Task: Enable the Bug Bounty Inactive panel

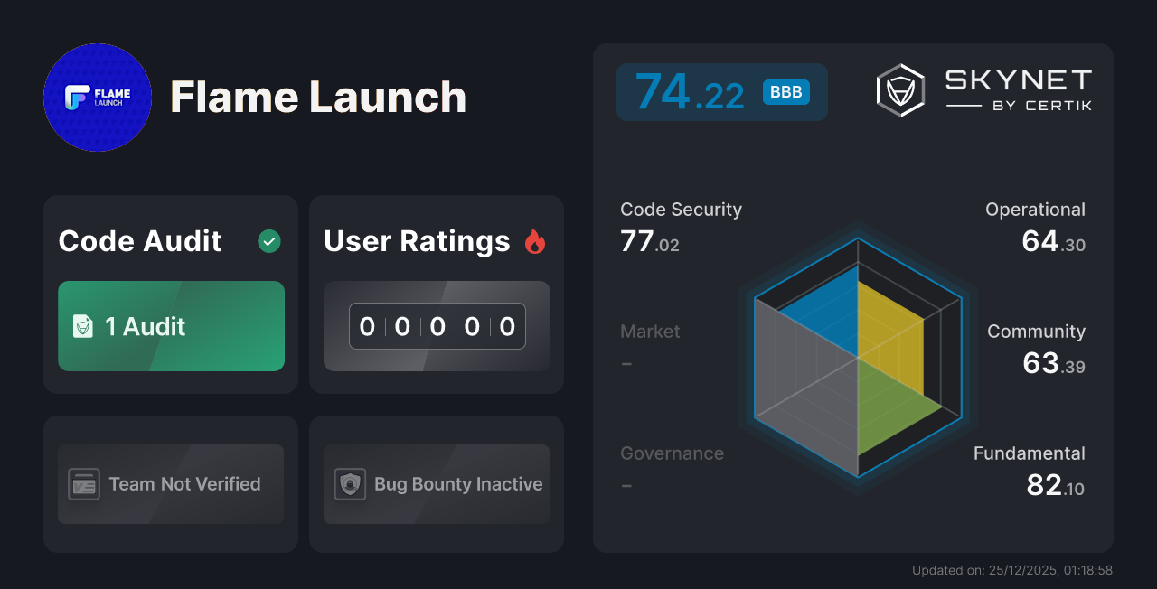Action: pyautogui.click(x=436, y=484)
